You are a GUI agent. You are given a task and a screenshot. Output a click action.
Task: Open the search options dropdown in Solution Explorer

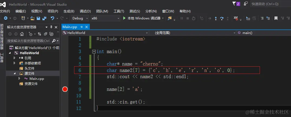coord(58,41)
